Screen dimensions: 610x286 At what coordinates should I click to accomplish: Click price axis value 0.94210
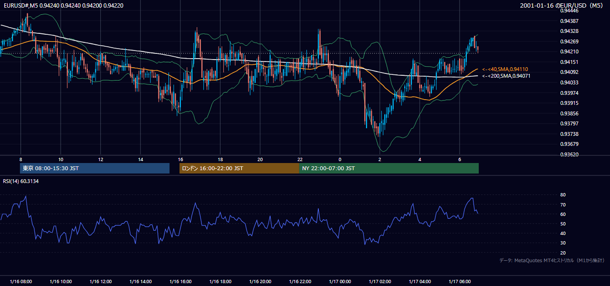tap(569, 51)
